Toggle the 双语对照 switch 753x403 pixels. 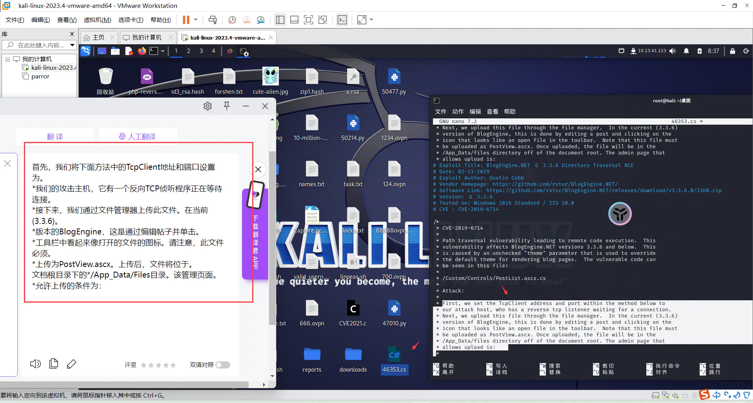point(223,365)
